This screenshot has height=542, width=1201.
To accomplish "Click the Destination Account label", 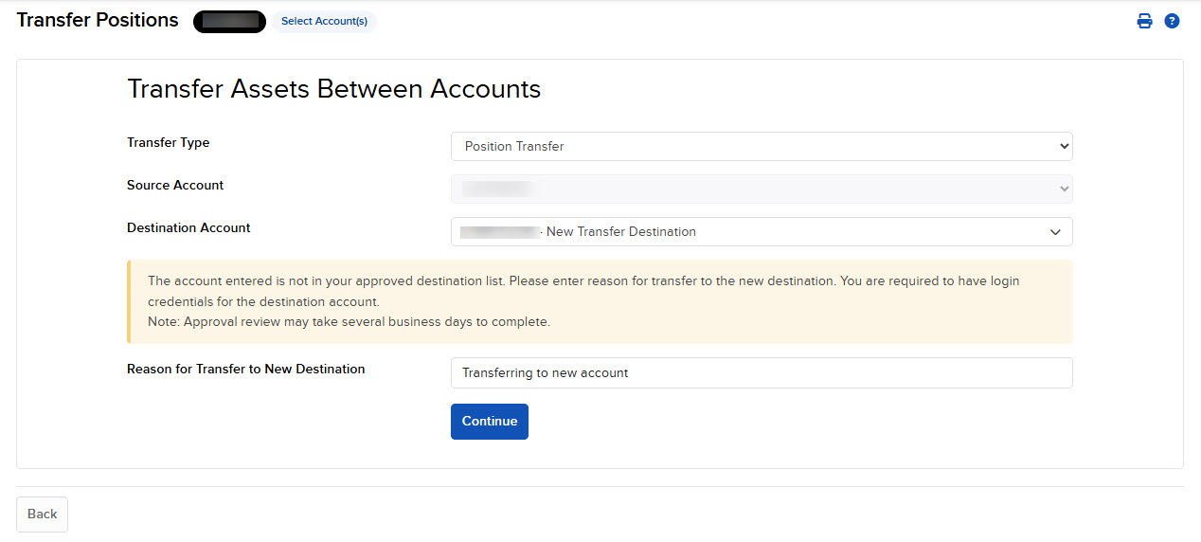I will [188, 228].
